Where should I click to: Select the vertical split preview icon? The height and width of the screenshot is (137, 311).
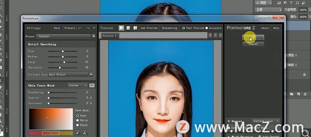point(135,28)
